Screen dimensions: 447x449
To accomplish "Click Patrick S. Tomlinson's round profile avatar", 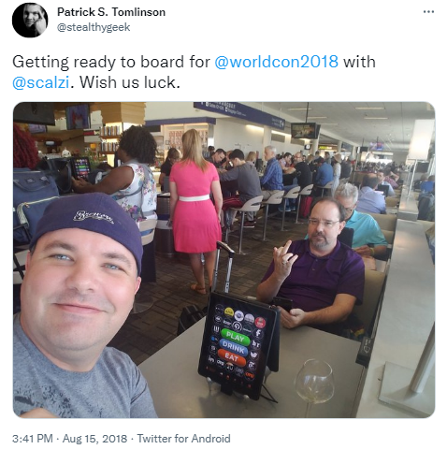I will (30, 20).
